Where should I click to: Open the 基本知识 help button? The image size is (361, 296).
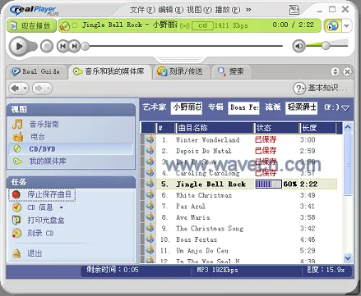[x=321, y=88]
